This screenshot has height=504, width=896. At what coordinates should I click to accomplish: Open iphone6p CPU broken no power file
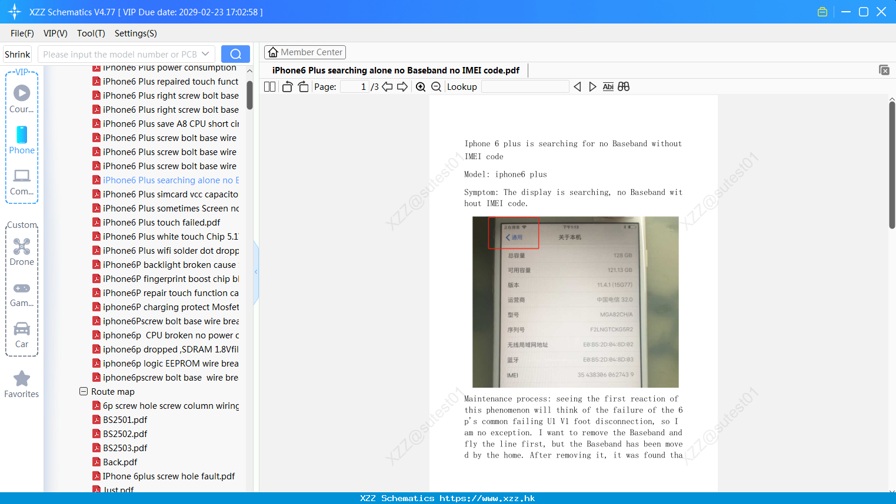pos(165,335)
